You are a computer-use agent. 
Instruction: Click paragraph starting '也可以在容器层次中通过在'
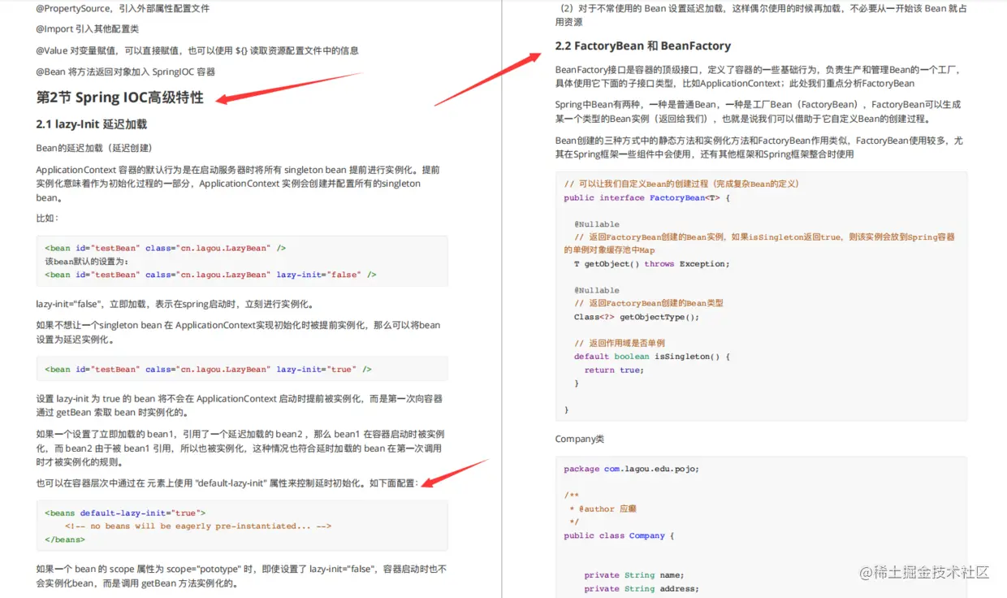tap(227, 483)
